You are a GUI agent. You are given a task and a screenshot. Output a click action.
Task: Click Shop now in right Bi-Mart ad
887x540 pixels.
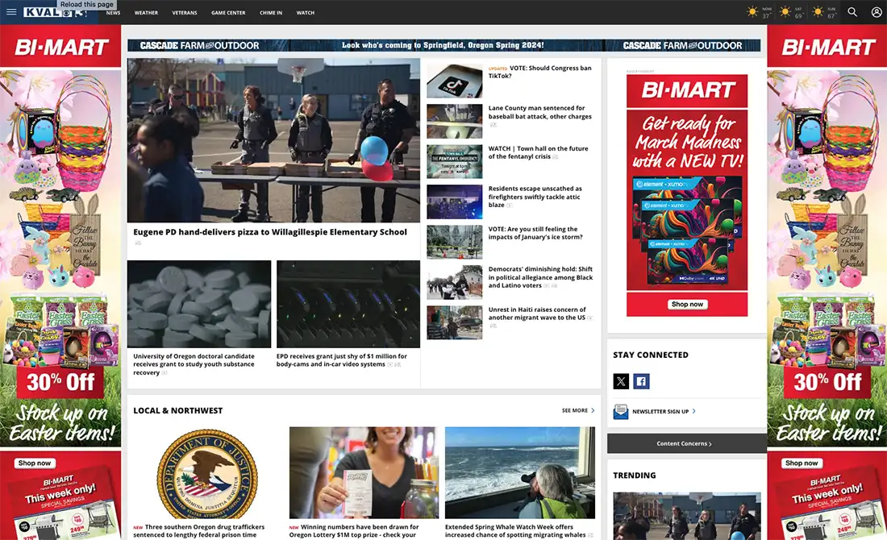pyautogui.click(x=801, y=463)
